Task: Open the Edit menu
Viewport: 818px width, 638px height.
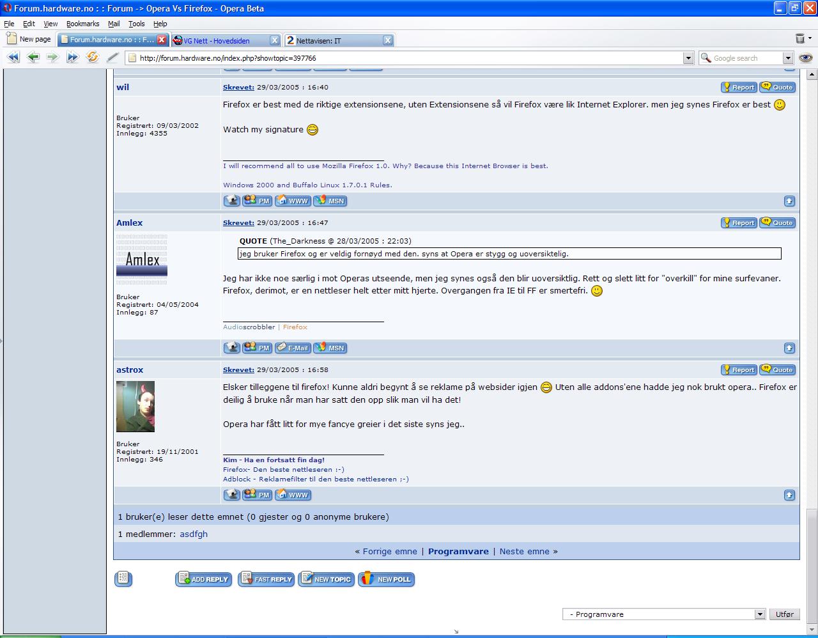Action: coord(29,24)
